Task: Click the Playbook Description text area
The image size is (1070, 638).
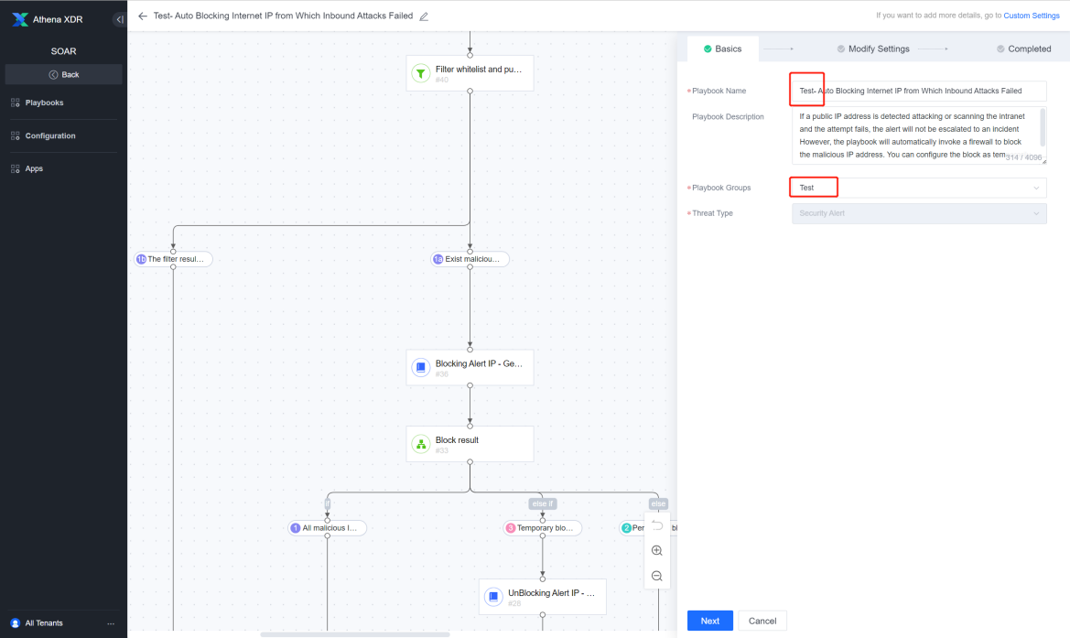Action: (918, 135)
